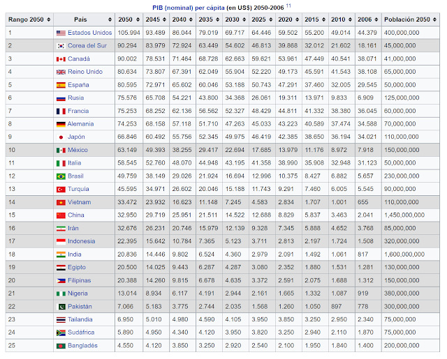
Task: Sort by the 2035 column arrows
Action: click(x=217, y=20)
